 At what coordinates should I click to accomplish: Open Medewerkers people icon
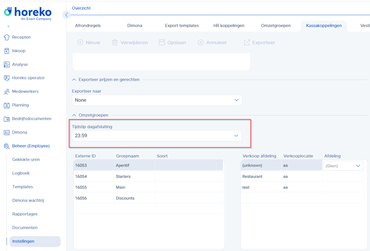point(6,92)
